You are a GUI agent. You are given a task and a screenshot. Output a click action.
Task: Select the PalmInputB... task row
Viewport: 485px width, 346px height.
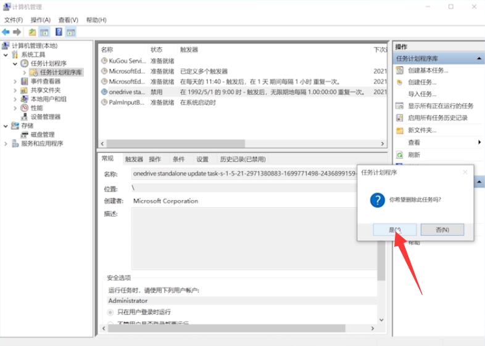(x=243, y=102)
